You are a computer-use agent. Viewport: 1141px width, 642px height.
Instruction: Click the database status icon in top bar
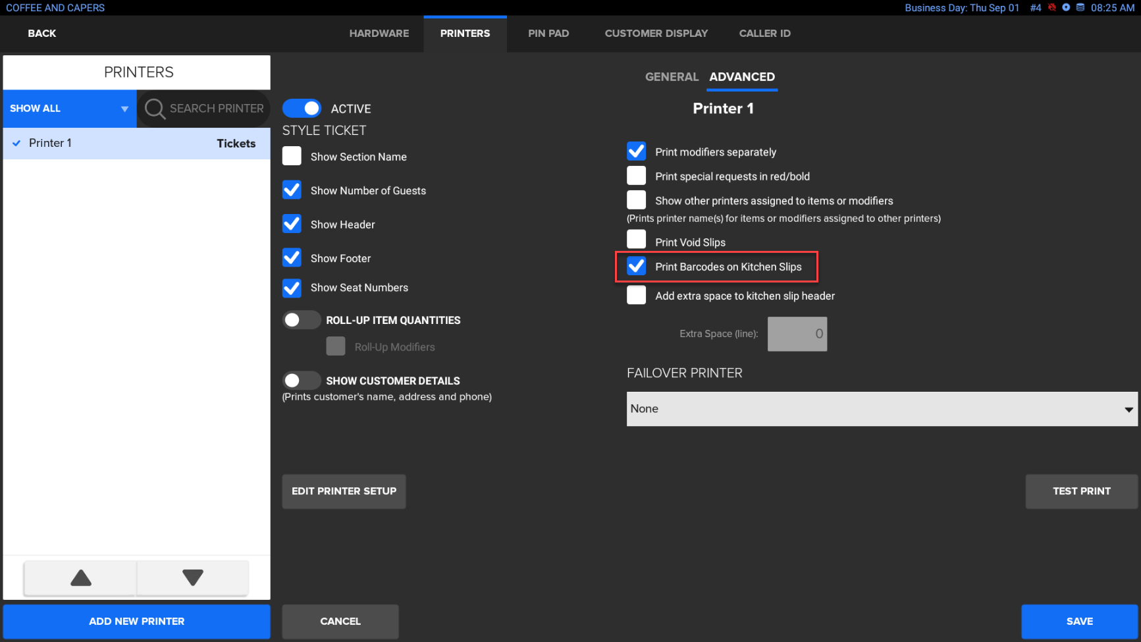(x=1080, y=8)
